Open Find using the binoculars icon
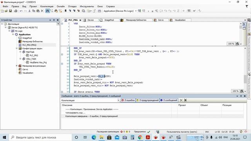The image size is (251, 141). (x=47, y=11)
